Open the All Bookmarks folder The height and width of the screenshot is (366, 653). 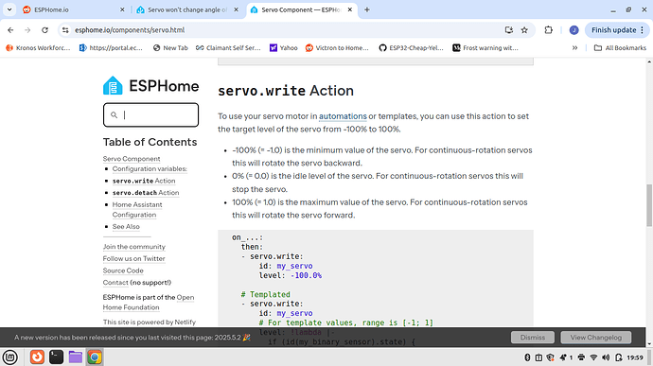pos(620,48)
